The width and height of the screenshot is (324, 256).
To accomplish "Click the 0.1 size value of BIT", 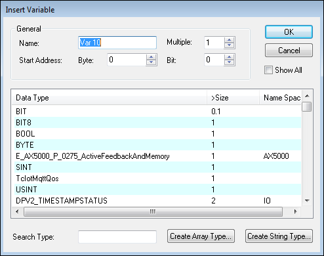I will (x=216, y=112).
